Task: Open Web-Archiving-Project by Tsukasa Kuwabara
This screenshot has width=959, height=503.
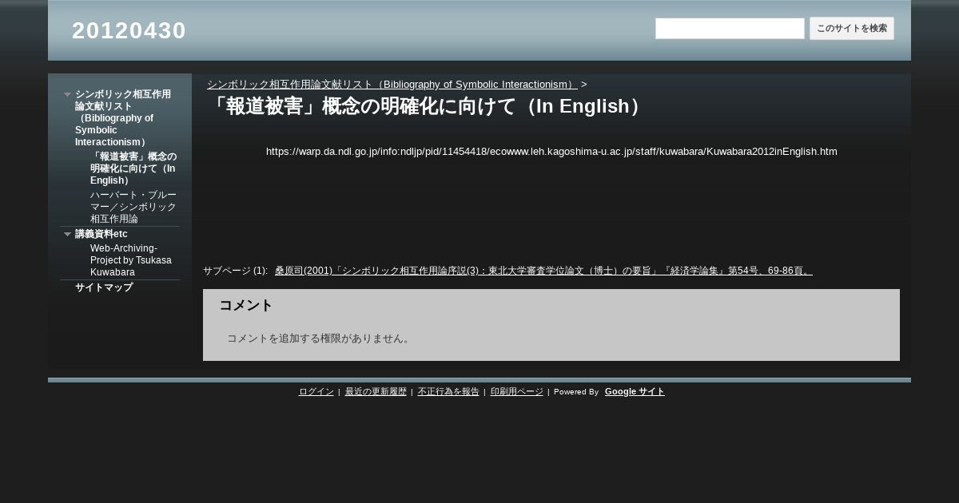Action: [x=131, y=260]
